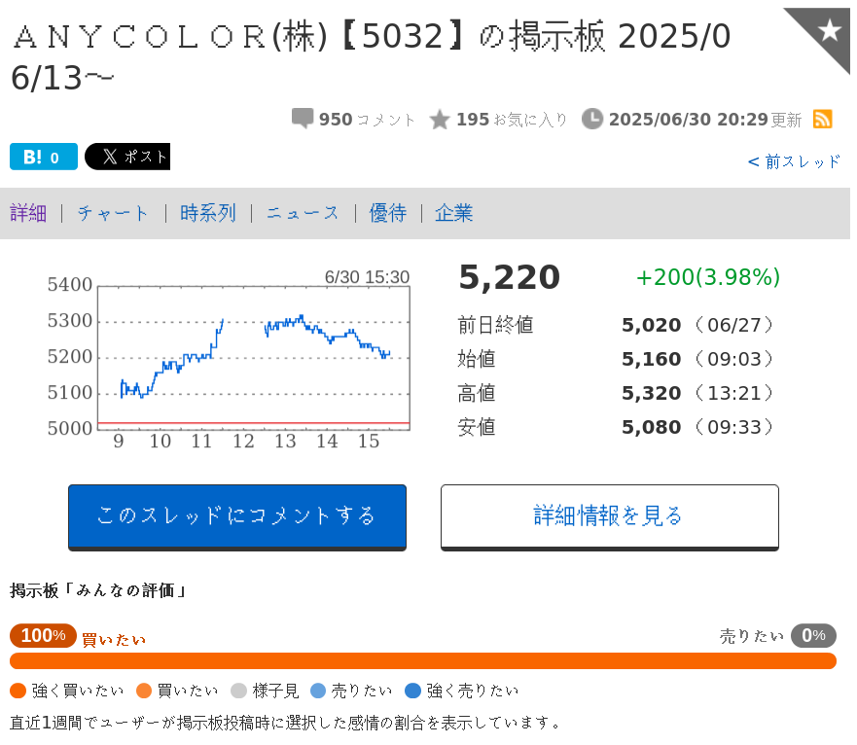Click the gray 様子見 legend dot
This screenshot has height=745, width=857.
pos(239,691)
